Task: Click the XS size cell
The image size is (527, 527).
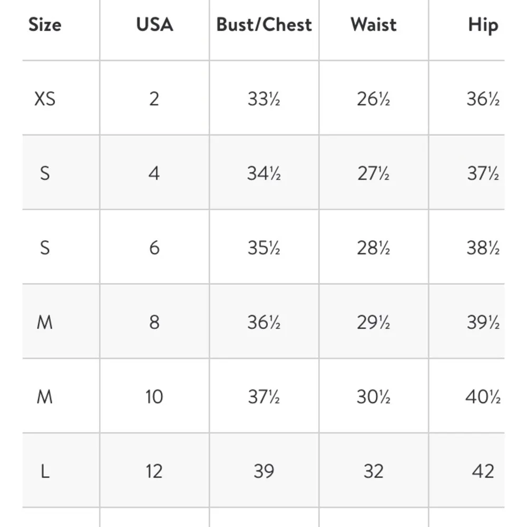Action: (x=45, y=99)
